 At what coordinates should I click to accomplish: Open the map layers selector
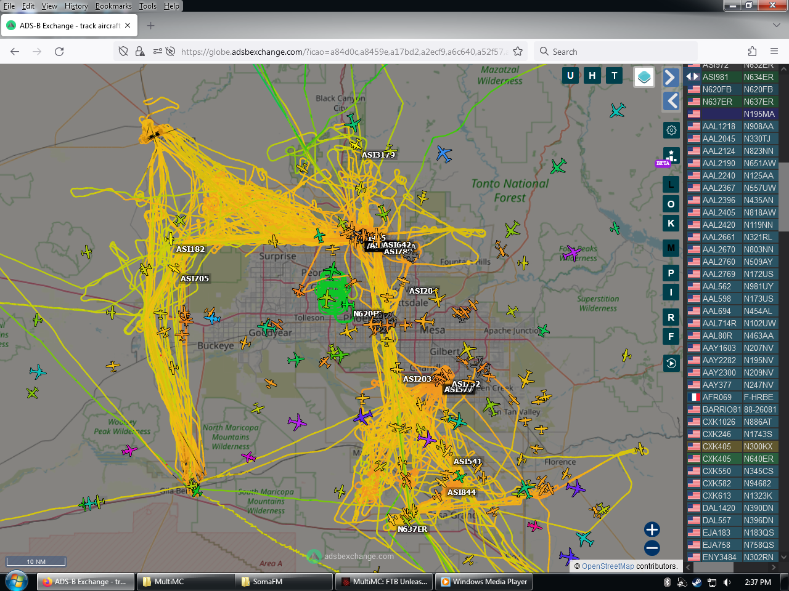click(644, 77)
